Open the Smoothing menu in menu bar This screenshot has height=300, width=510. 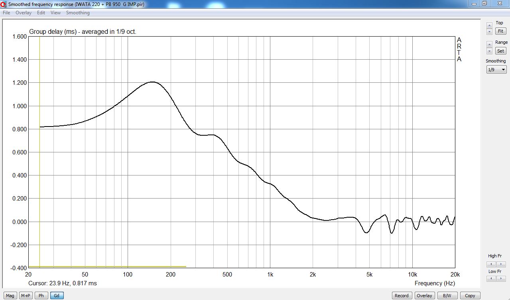78,13
